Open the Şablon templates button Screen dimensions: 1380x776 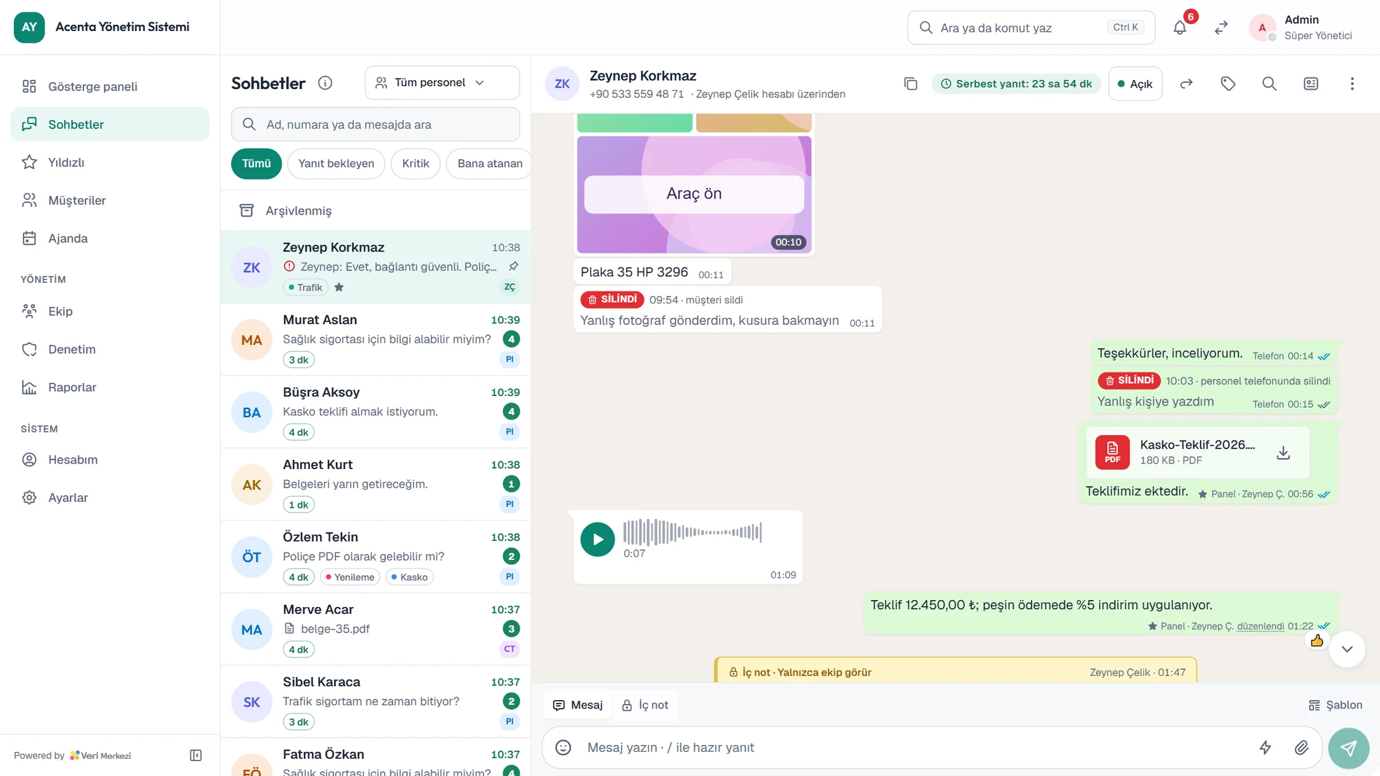click(1335, 705)
